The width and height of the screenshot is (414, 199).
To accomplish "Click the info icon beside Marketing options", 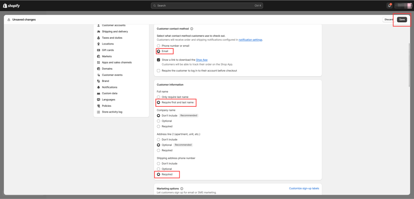I will pyautogui.click(x=182, y=189).
